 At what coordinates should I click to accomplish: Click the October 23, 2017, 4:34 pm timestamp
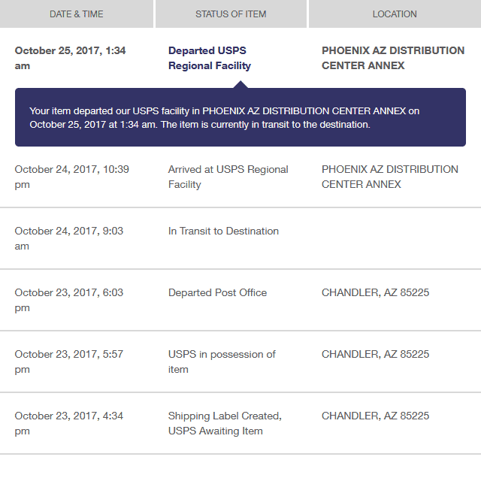(69, 423)
